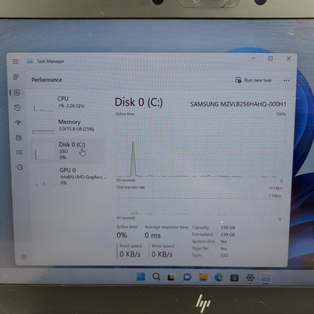Open taskbar Search icon
314x314 pixels.
[x=156, y=277]
